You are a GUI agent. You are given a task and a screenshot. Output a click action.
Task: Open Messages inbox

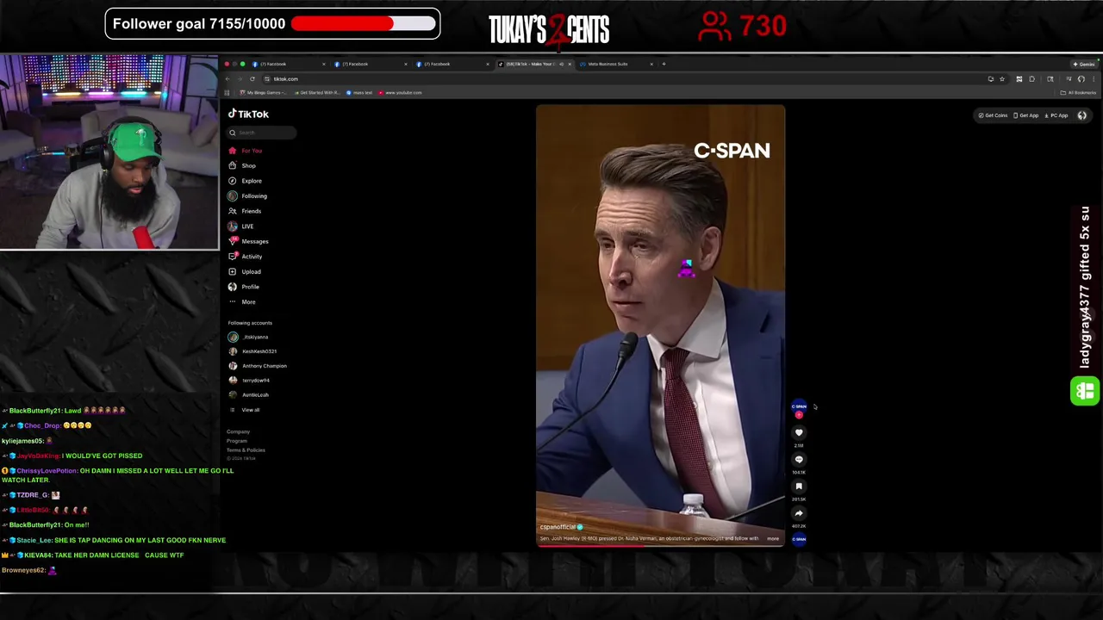pyautogui.click(x=248, y=241)
